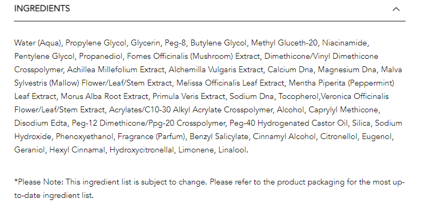Click Disodium Edta ingredient text
The height and width of the screenshot is (207, 435).
41,123
